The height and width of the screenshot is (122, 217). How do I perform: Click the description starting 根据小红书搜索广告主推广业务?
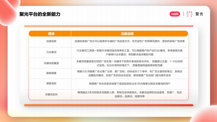point(130,73)
